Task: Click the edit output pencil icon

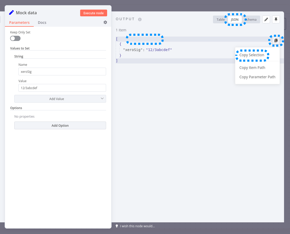Action: point(266,19)
